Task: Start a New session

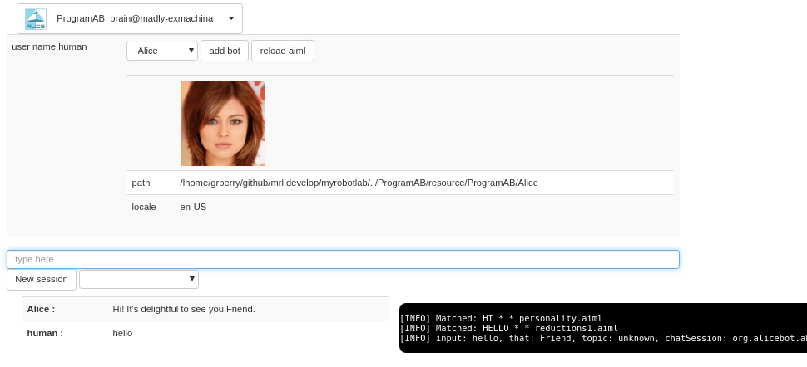Action: [41, 280]
